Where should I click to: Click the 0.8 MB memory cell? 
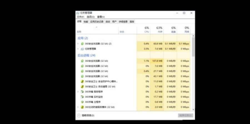(x=157, y=102)
